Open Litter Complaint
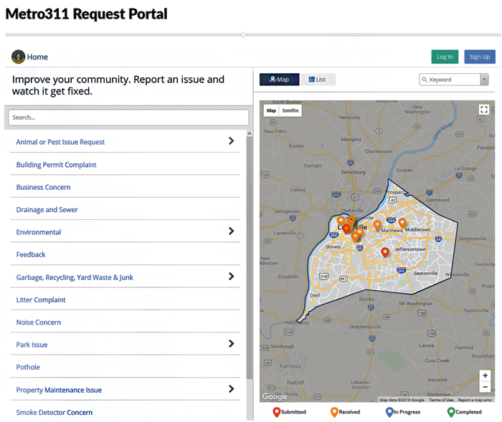 41,299
